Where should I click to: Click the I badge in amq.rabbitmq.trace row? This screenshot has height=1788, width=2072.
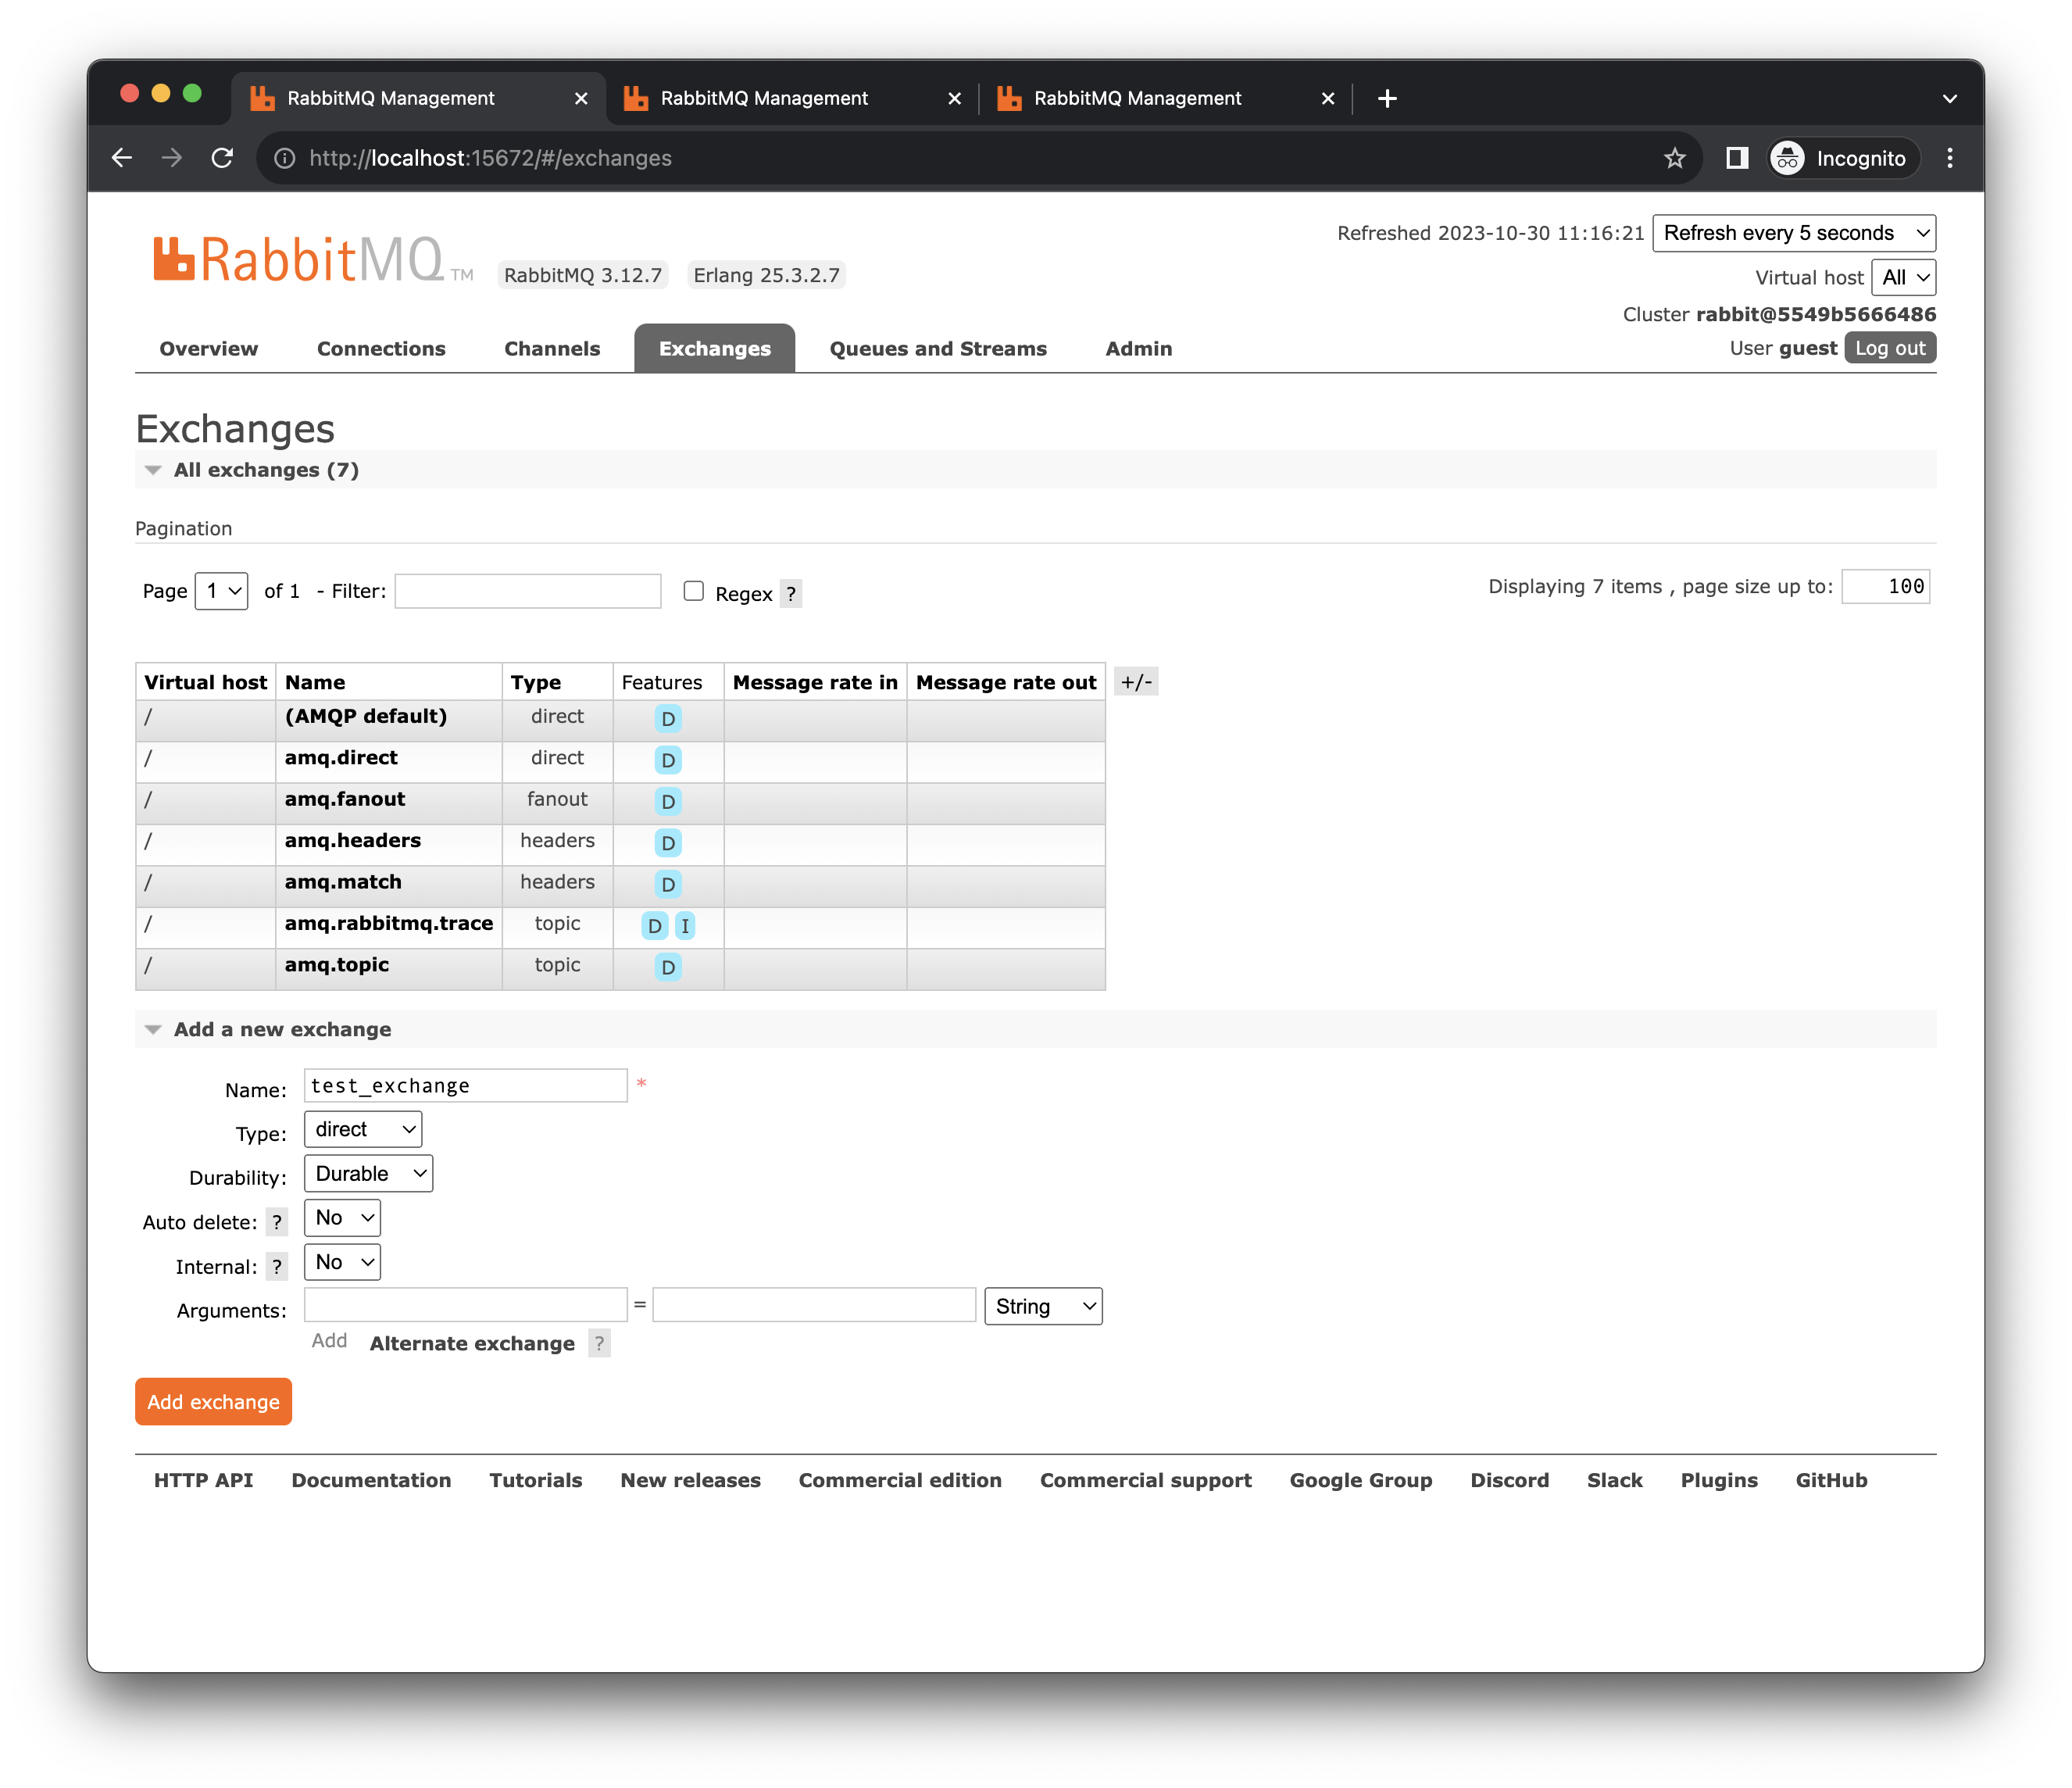(x=685, y=926)
